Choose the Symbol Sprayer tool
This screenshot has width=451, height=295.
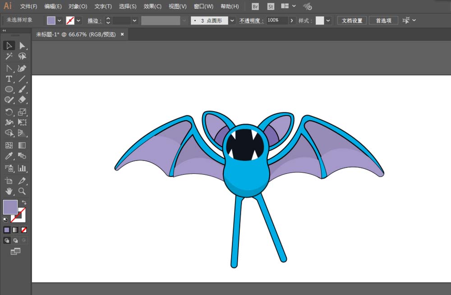pyautogui.click(x=9, y=168)
